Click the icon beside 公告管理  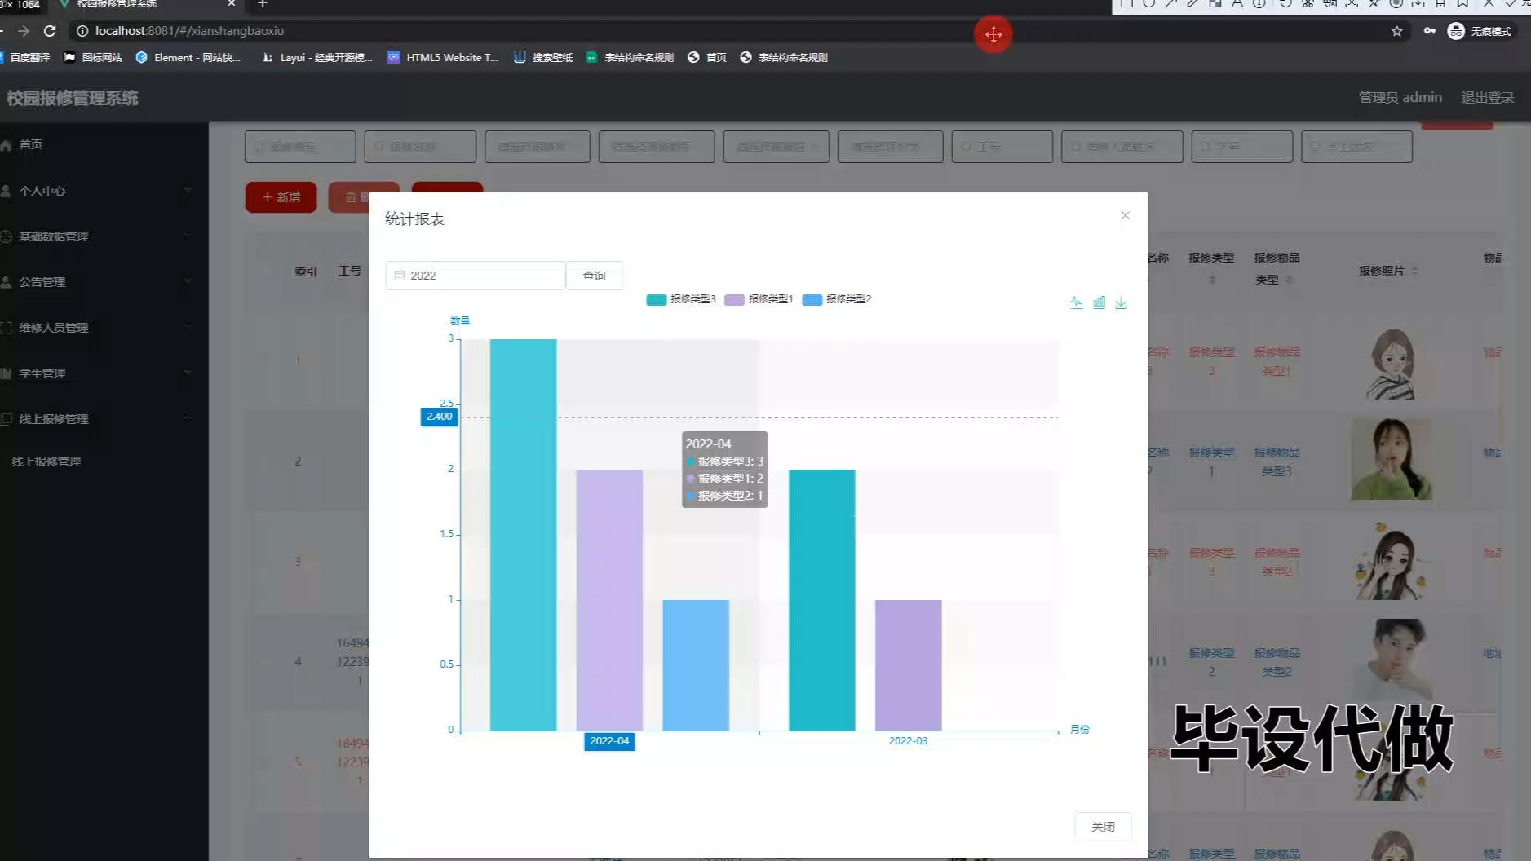(6, 282)
